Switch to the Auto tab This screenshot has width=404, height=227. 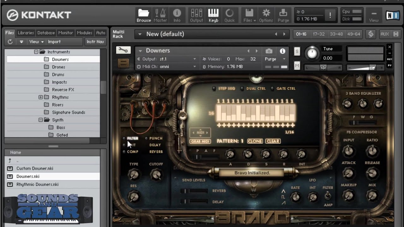pyautogui.click(x=101, y=33)
